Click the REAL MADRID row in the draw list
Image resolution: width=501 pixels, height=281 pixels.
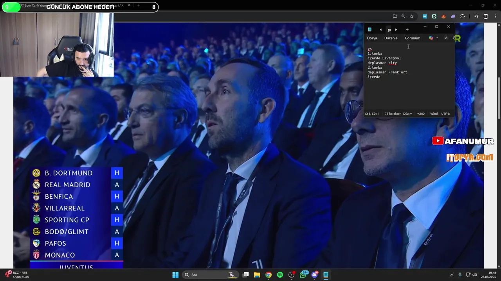pyautogui.click(x=76, y=185)
